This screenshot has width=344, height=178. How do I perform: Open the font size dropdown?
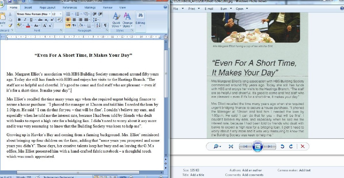click(61, 14)
